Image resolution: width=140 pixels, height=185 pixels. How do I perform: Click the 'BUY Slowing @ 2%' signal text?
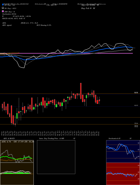click(x=44, y=25)
